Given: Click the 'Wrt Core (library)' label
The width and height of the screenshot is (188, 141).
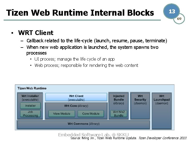Looking at the screenshot, I should pos(76,106).
